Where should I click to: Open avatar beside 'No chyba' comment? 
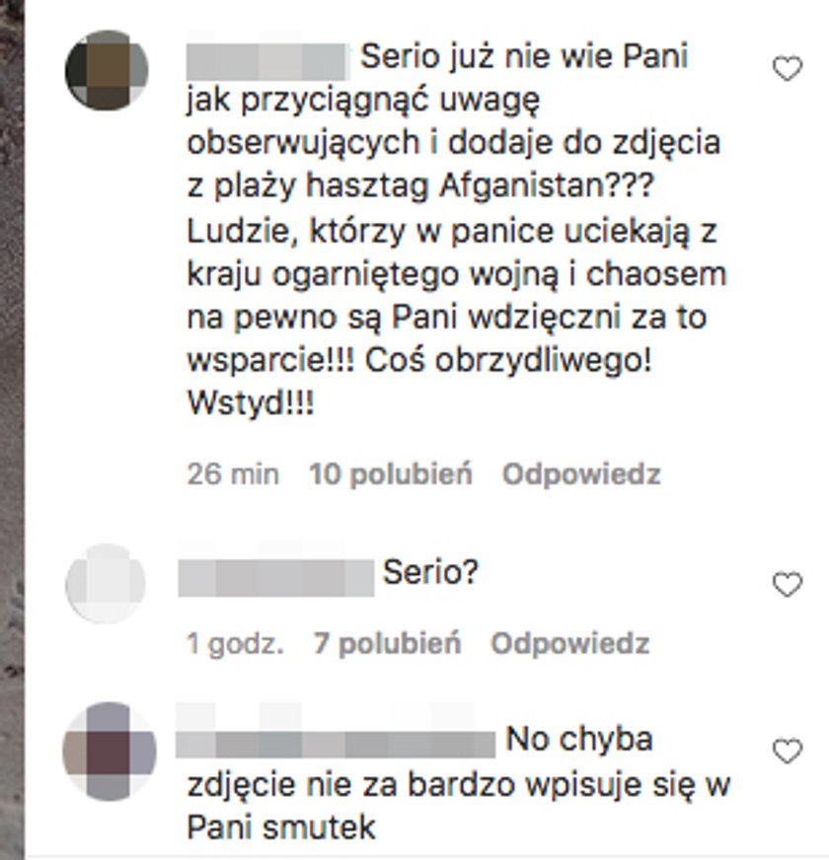tap(110, 751)
